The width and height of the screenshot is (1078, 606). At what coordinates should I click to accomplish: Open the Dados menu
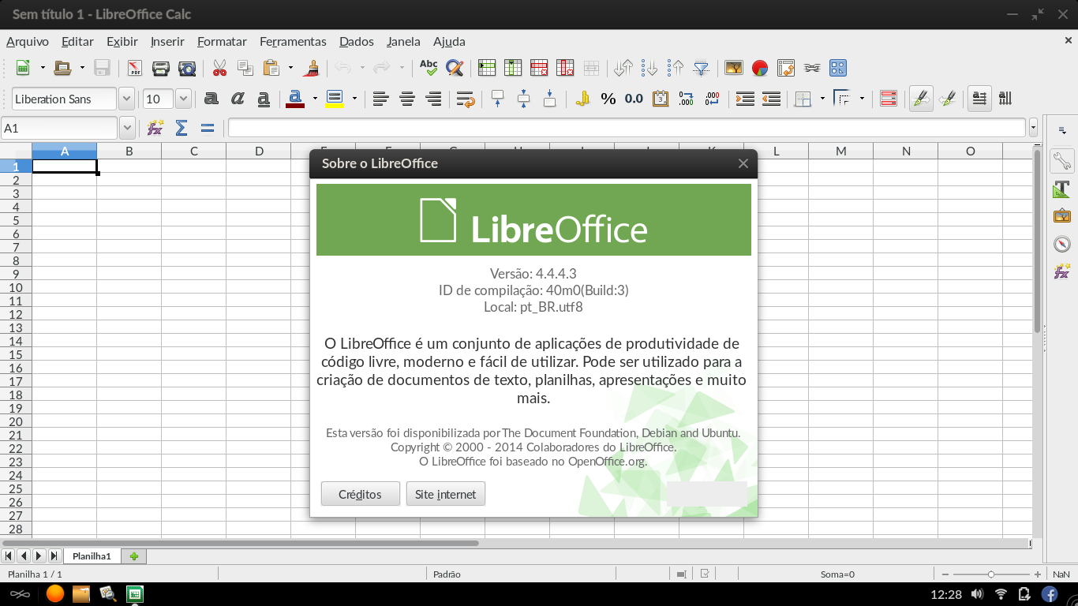pyautogui.click(x=357, y=41)
